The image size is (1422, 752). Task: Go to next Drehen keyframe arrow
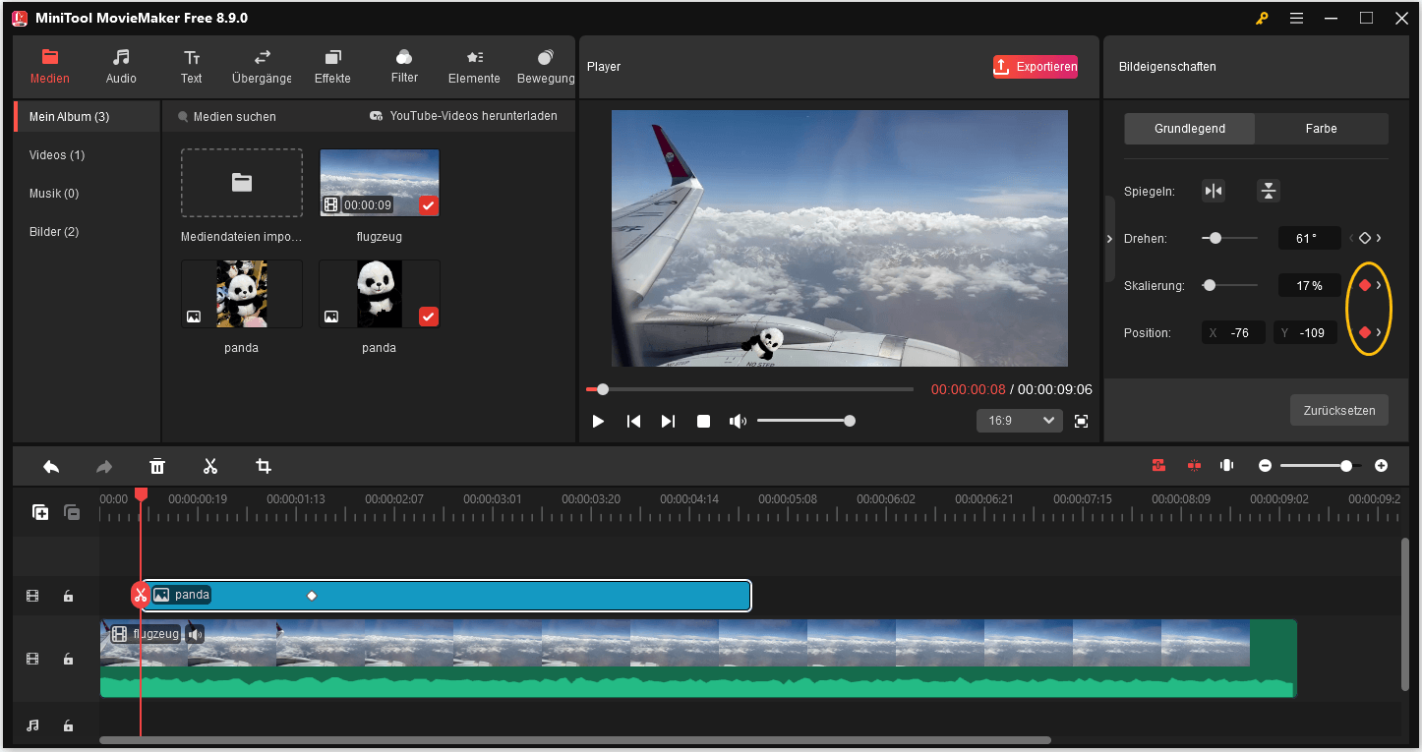click(x=1379, y=238)
